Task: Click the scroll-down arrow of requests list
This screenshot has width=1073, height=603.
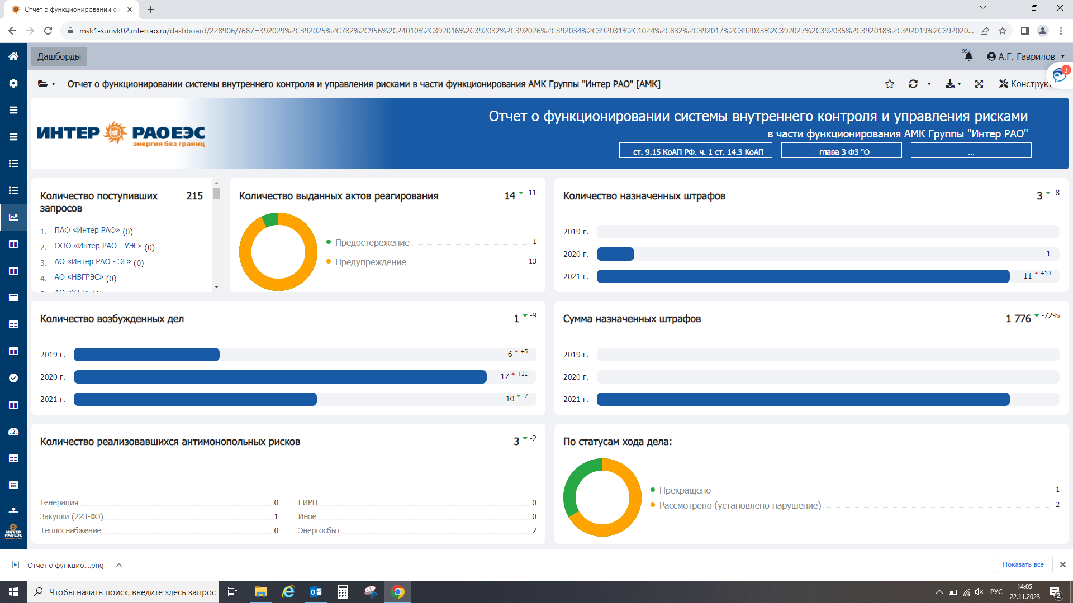Action: pyautogui.click(x=216, y=287)
